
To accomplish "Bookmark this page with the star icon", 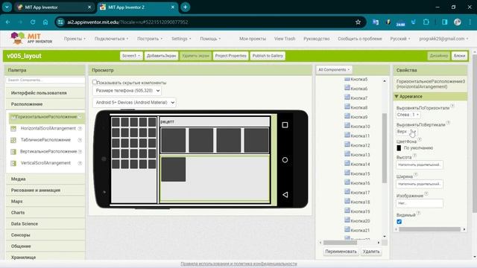I will tap(358, 22).
